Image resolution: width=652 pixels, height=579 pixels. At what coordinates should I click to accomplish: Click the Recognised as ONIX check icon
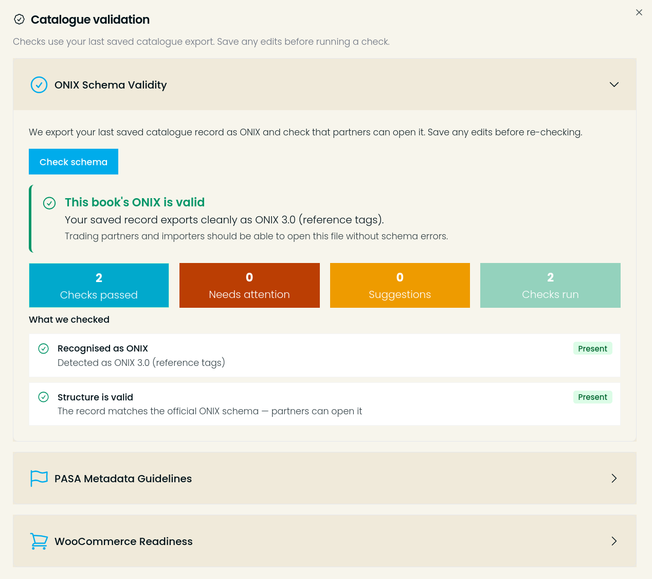44,348
